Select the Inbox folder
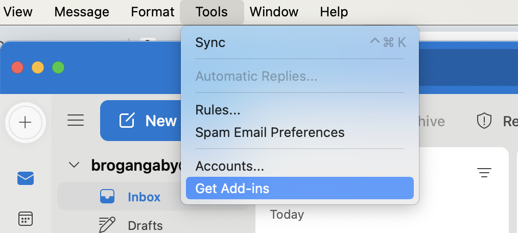The image size is (518, 233). 144,197
